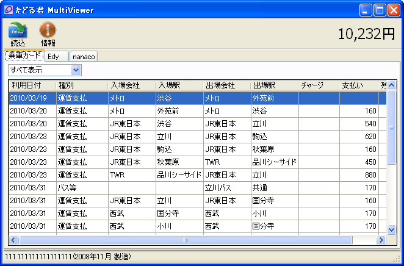Click the 出場駅 column header
The height and width of the screenshot is (266, 404).
(275, 85)
